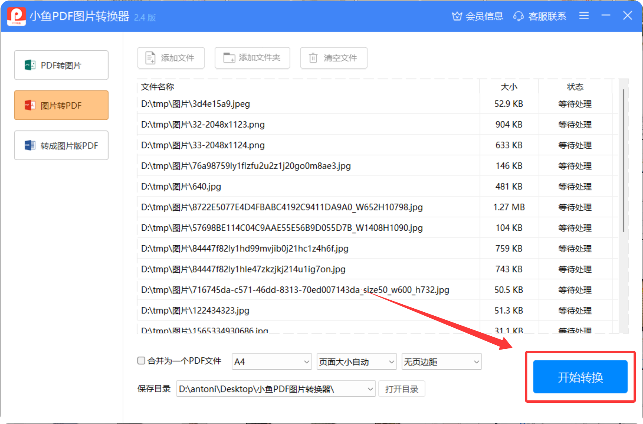Open the hamburger menu icon
643x424 pixels.
point(584,16)
